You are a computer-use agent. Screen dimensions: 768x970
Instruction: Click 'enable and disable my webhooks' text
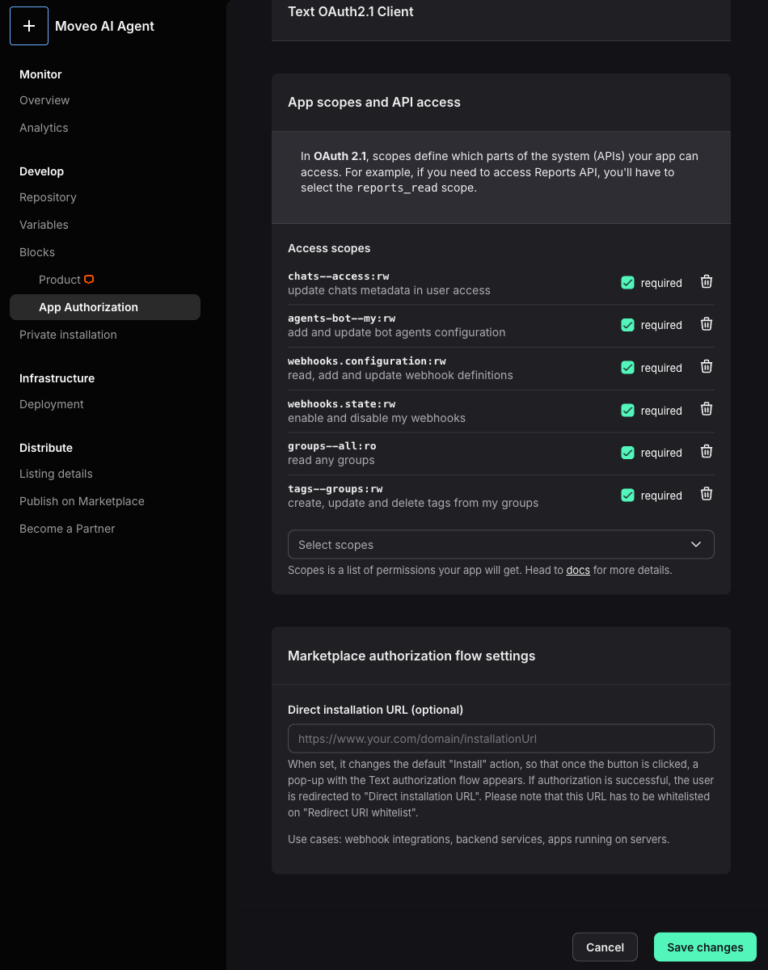[x=377, y=418]
